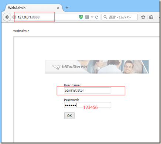
Task: Click the globe site identity icon
Action: coord(14,17)
